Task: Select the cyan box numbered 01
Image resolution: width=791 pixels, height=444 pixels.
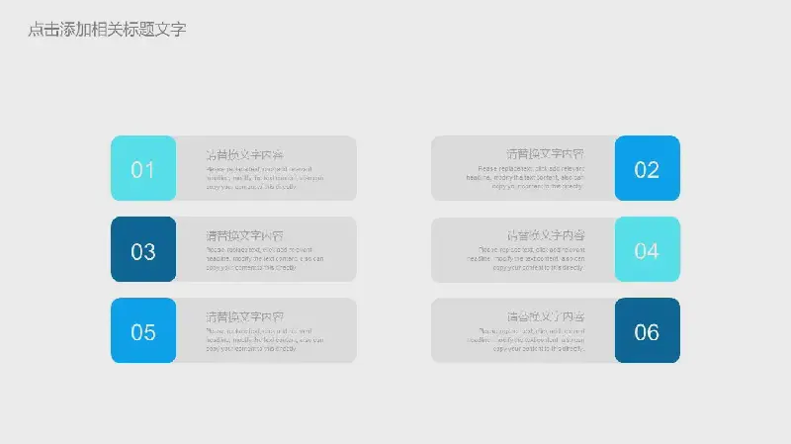Action: pyautogui.click(x=143, y=169)
